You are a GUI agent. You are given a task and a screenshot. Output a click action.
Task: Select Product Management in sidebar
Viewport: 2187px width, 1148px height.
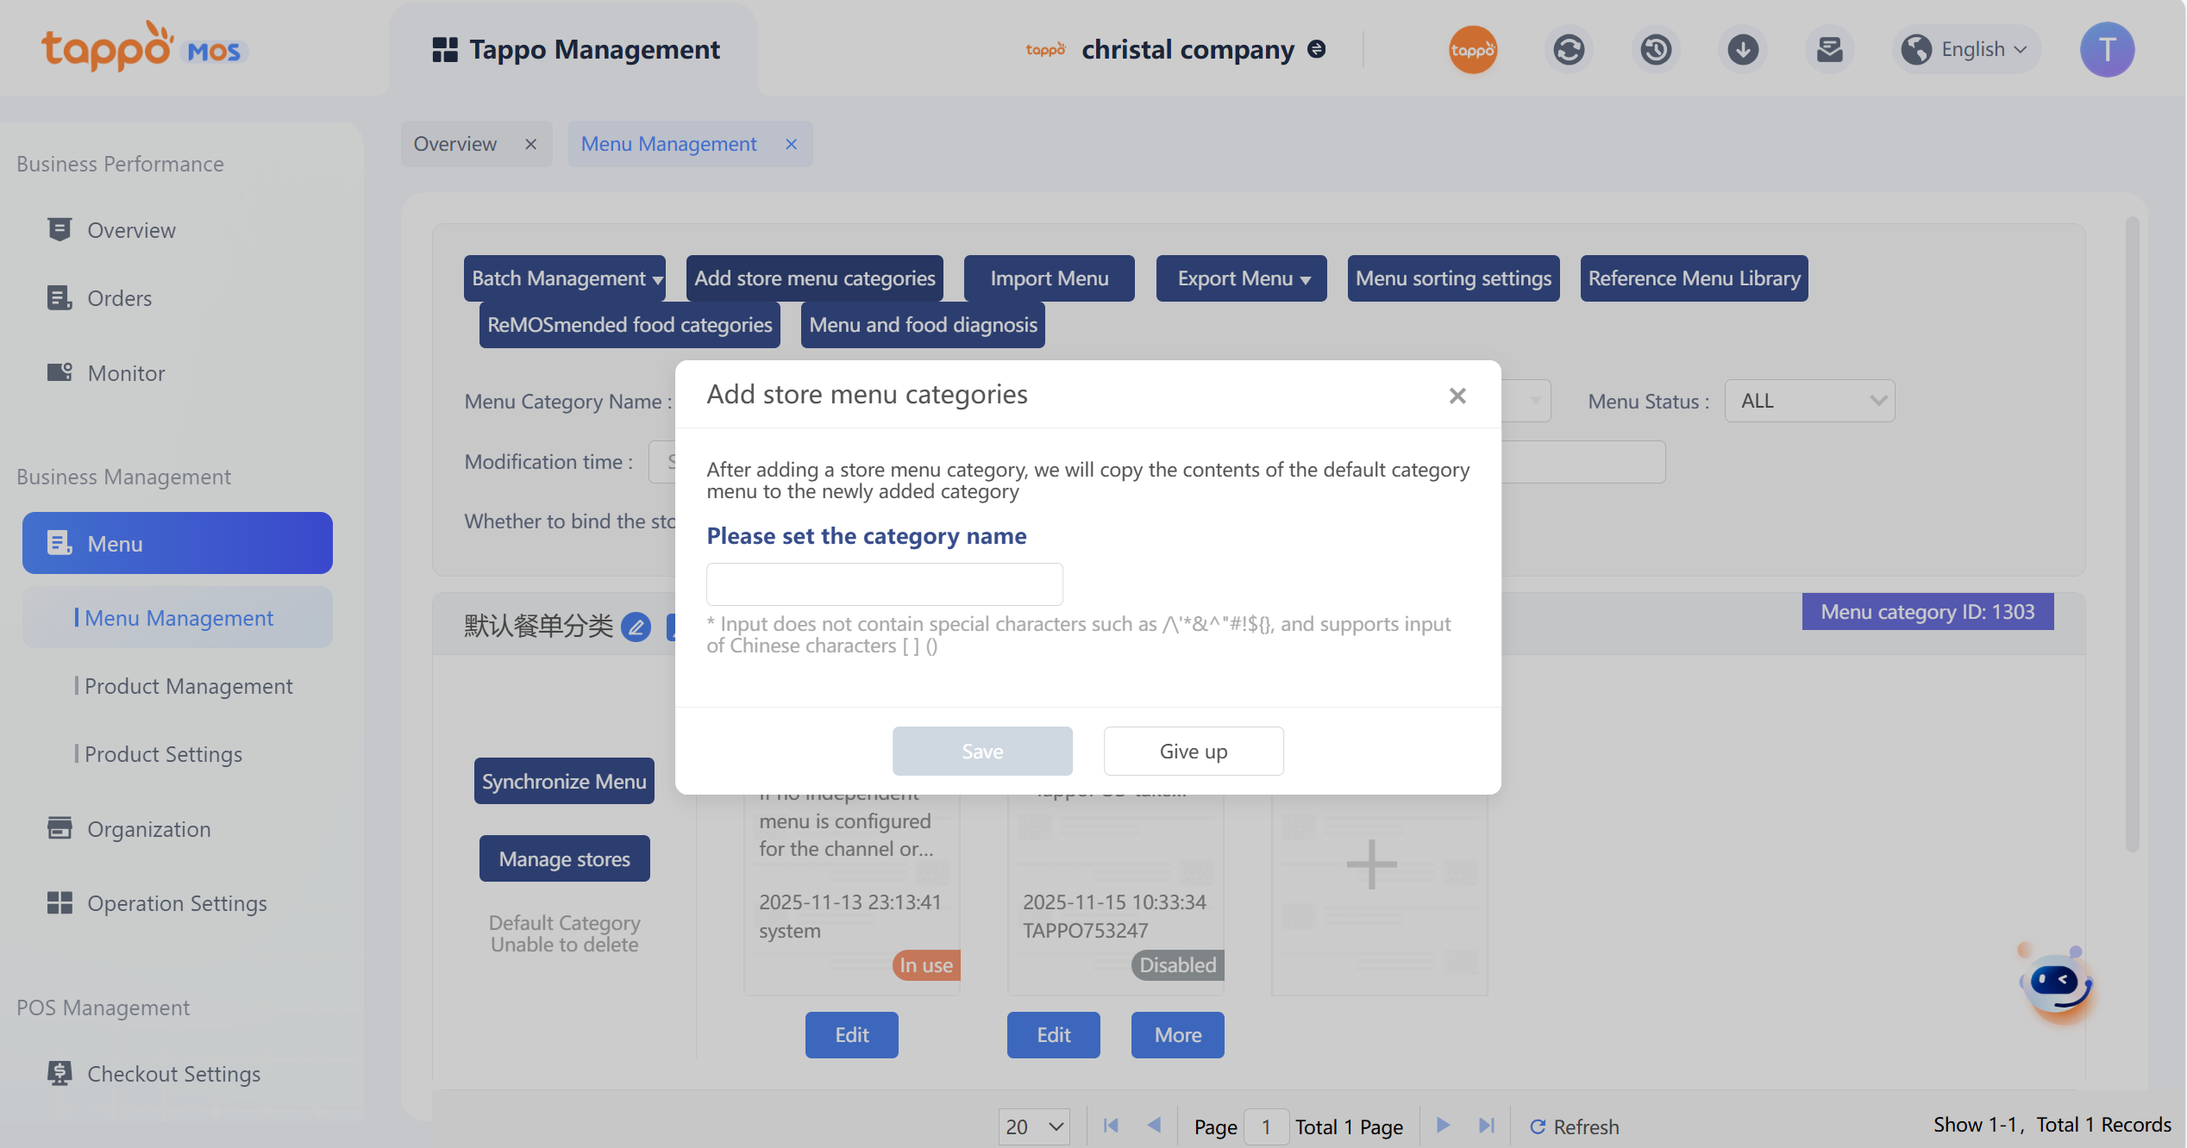click(188, 686)
